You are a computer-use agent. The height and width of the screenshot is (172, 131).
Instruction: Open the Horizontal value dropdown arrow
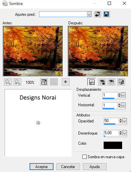coord(123,105)
